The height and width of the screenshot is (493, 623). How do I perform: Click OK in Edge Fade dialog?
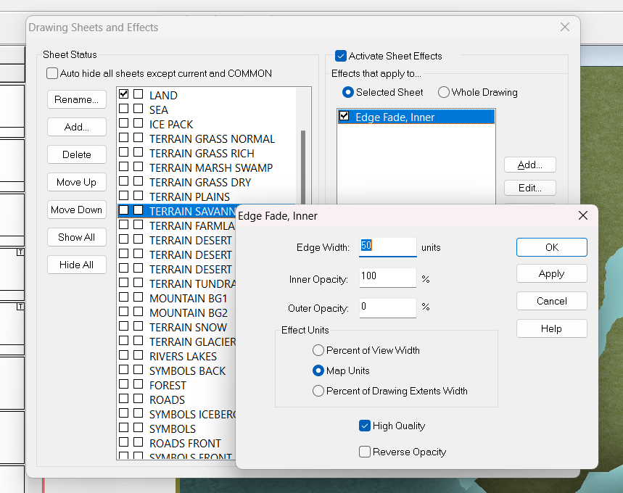(551, 247)
